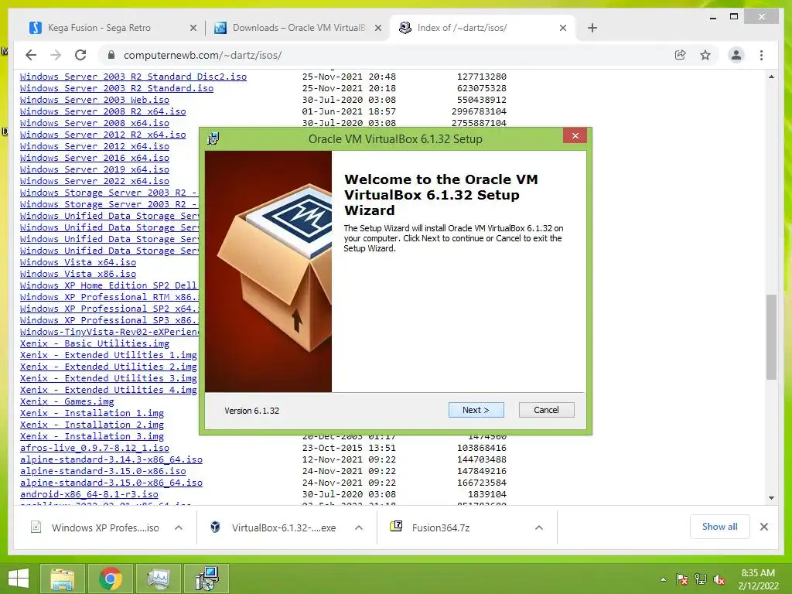Click the scrollbar up arrow
Screen dimensions: 792x594
point(771,77)
